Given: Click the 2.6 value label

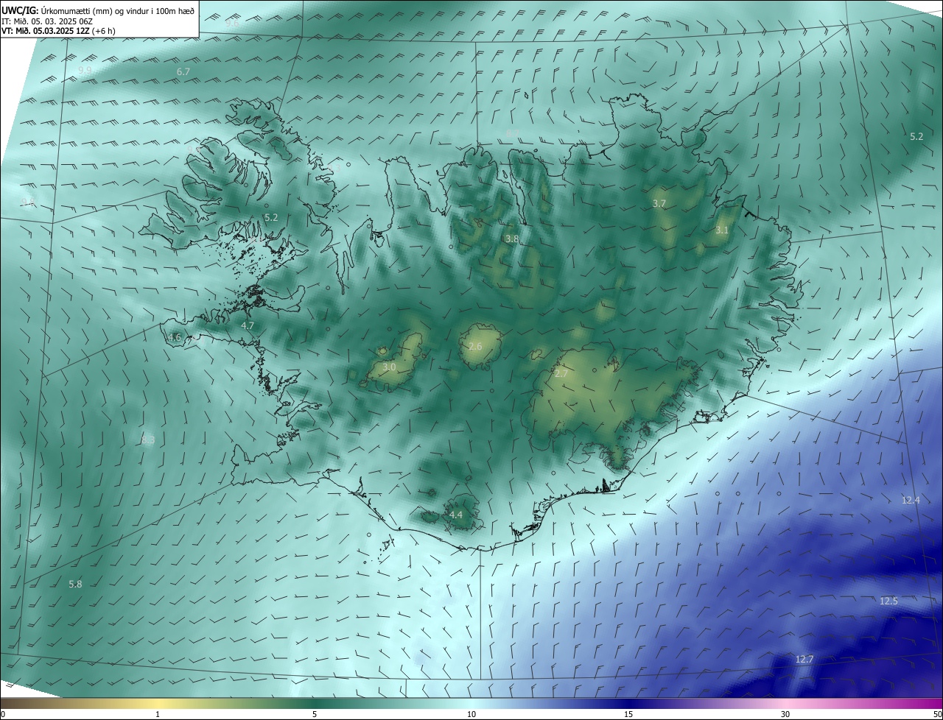Looking at the screenshot, I should point(475,346).
